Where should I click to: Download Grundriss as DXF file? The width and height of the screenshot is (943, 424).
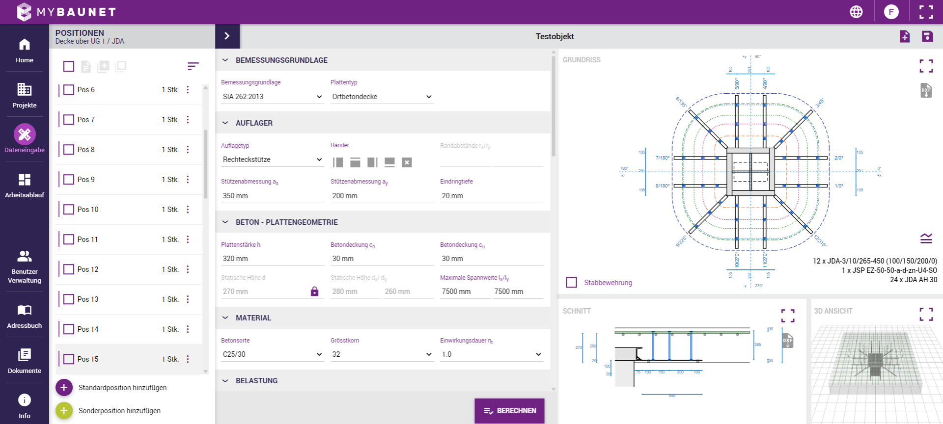click(x=926, y=90)
